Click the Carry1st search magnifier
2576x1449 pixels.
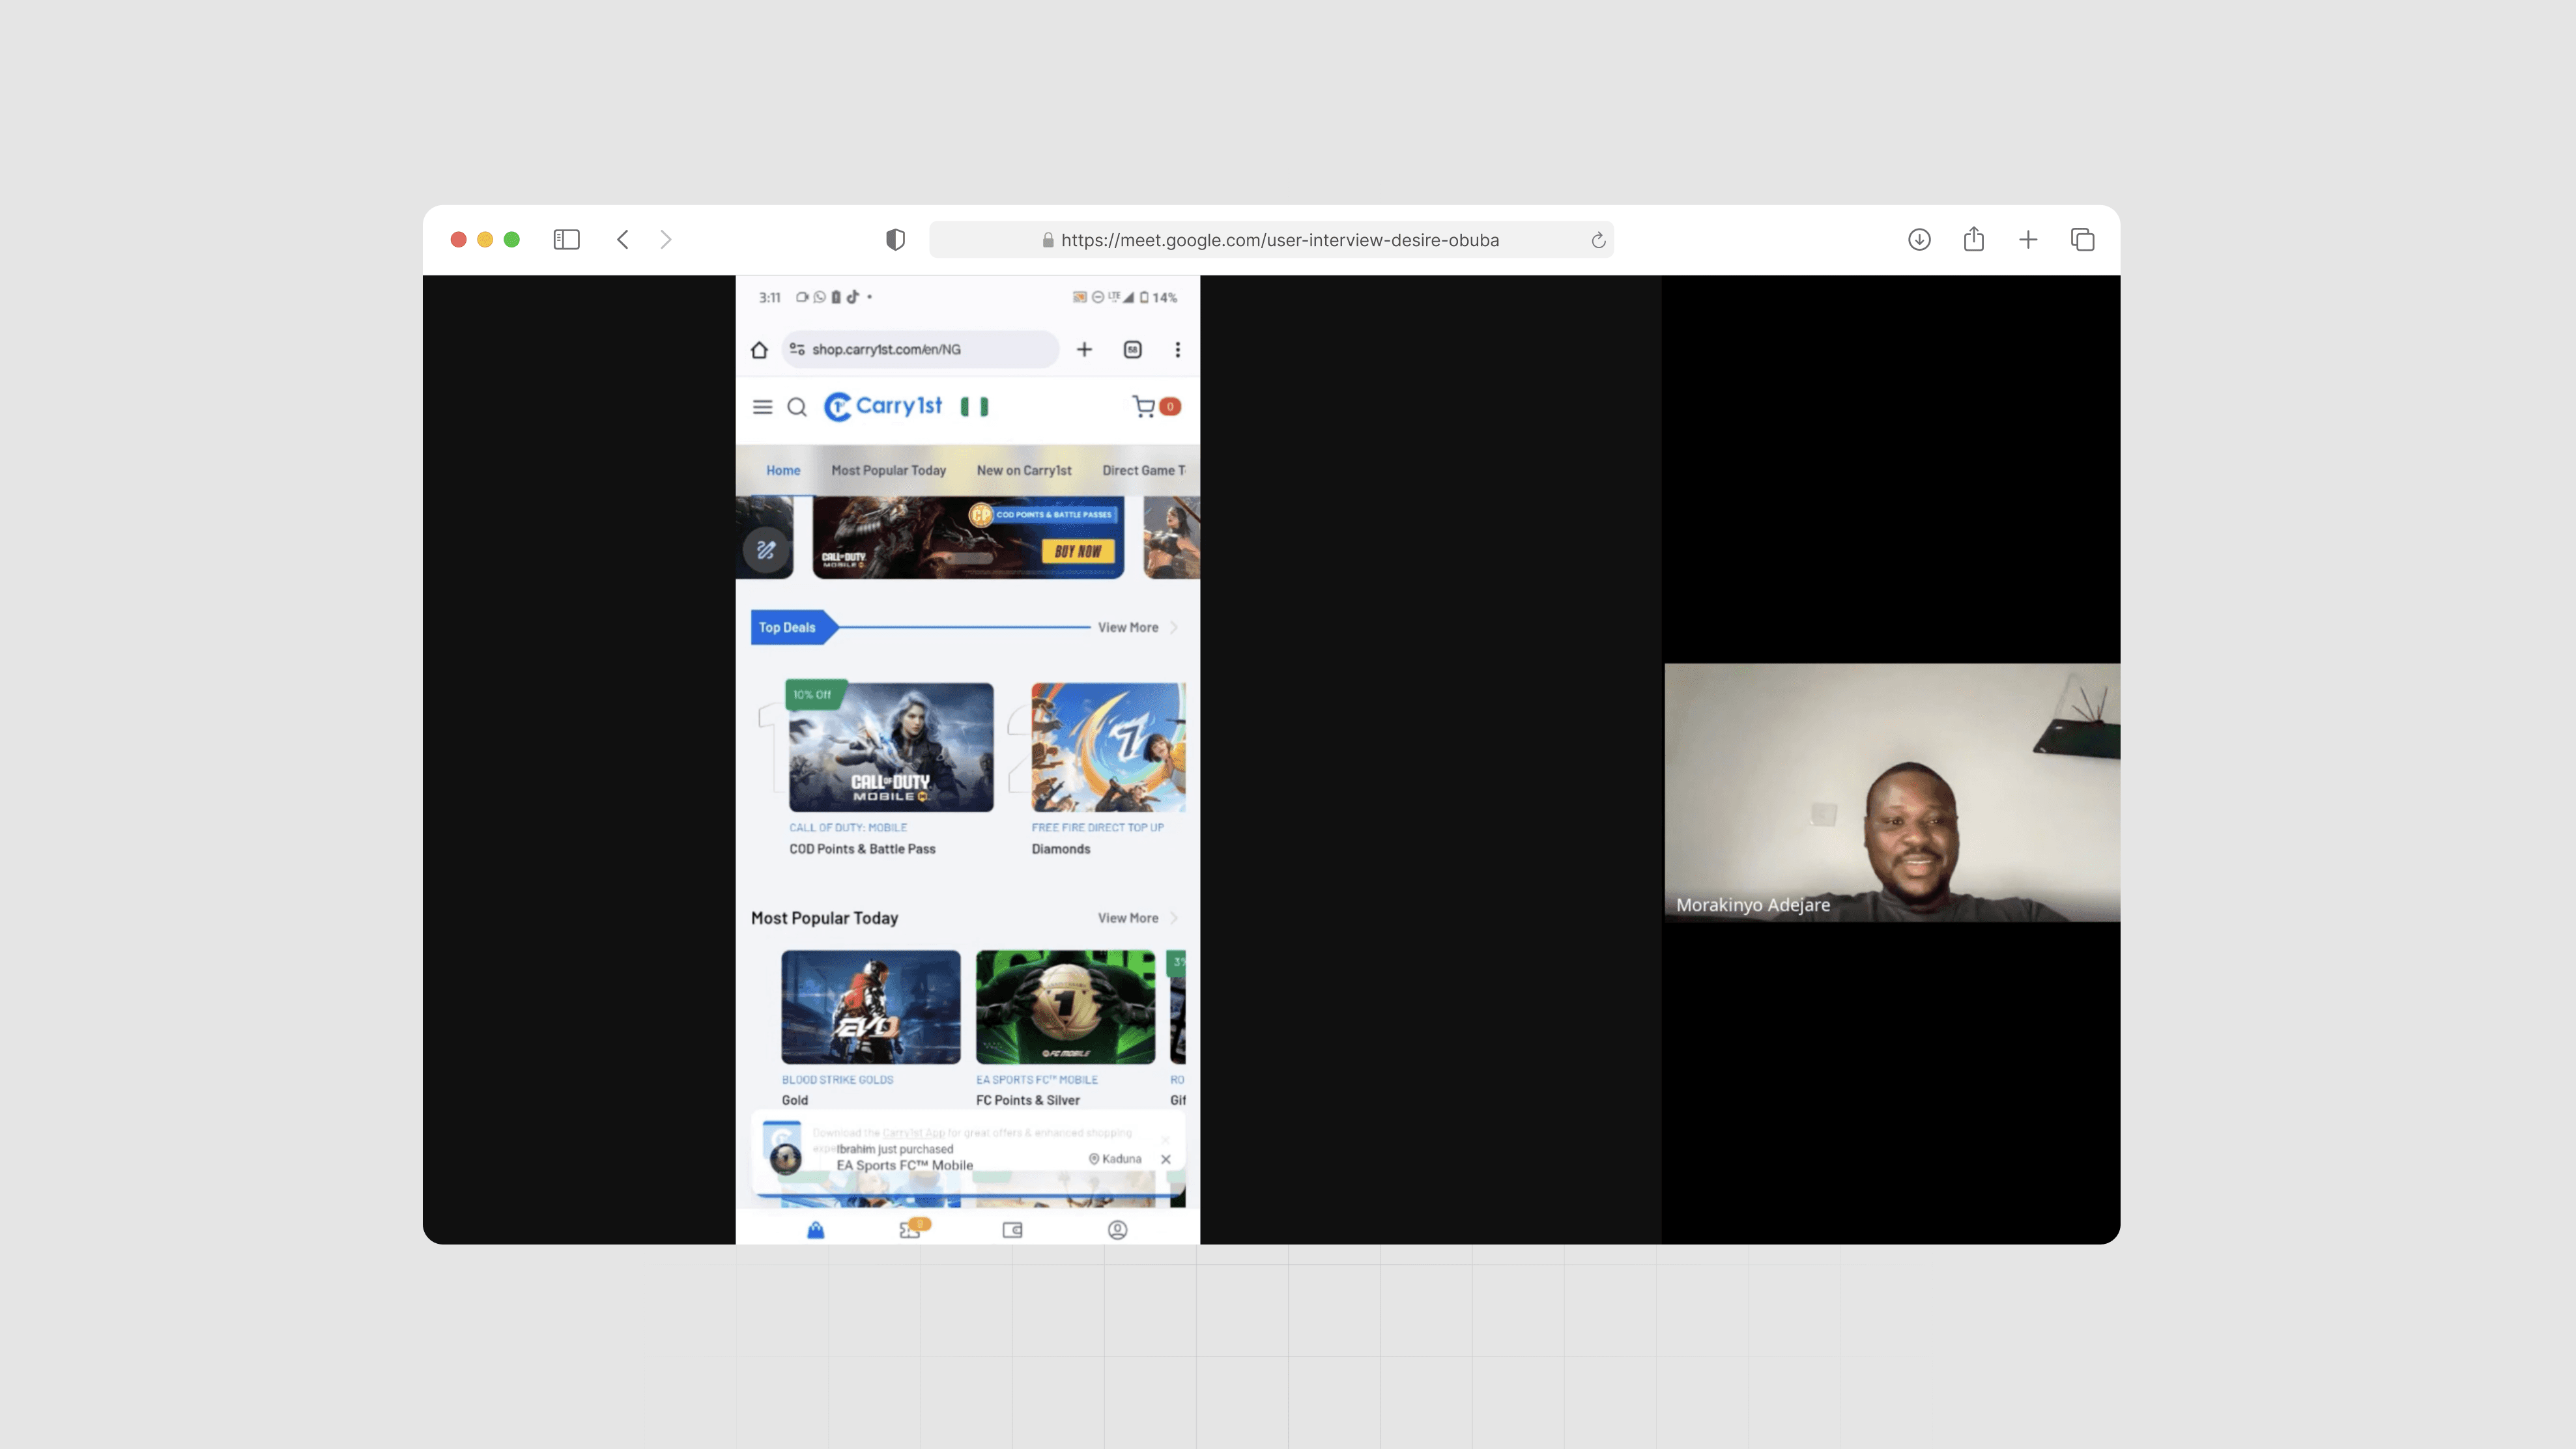(x=797, y=407)
